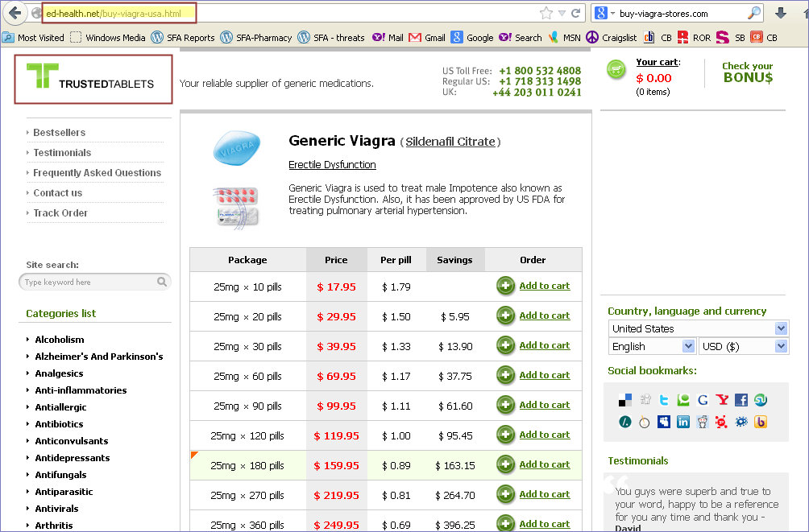The height and width of the screenshot is (532, 809).
Task: Open the English language dropdown
Action: point(652,346)
